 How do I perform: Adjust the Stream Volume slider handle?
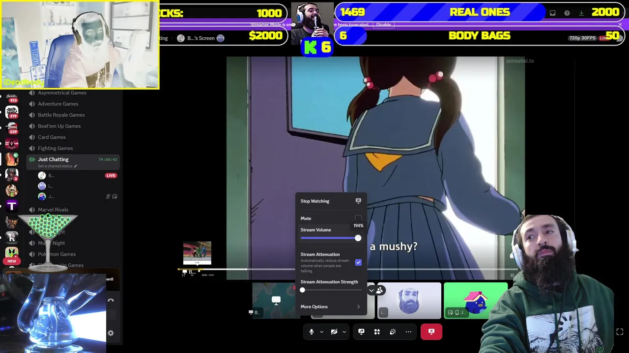click(x=358, y=238)
